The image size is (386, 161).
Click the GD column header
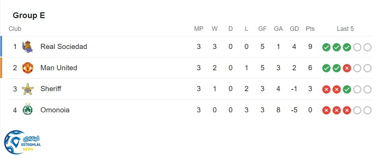click(294, 29)
